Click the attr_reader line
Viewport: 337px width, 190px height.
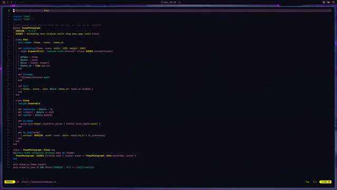41,42
